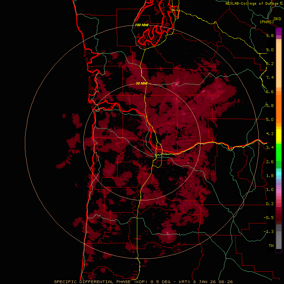Click the -1.3 legend value

click(x=269, y=232)
